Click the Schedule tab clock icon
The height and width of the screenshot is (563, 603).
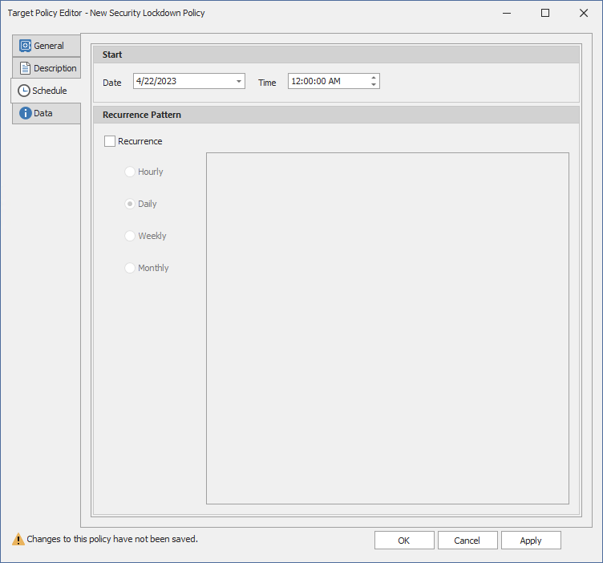tap(23, 91)
